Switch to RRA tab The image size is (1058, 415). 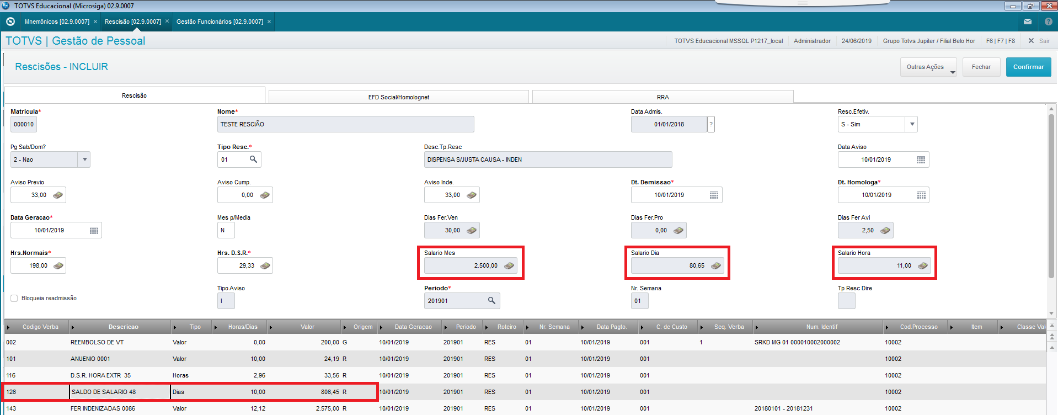coord(663,97)
